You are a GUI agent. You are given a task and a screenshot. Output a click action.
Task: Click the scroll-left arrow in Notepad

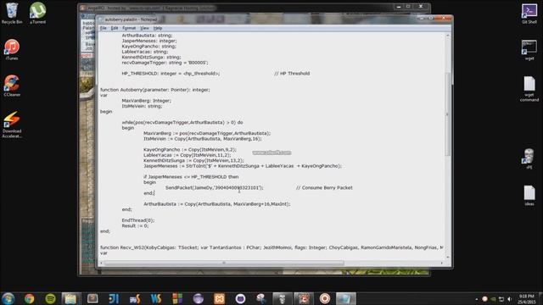[x=102, y=263]
